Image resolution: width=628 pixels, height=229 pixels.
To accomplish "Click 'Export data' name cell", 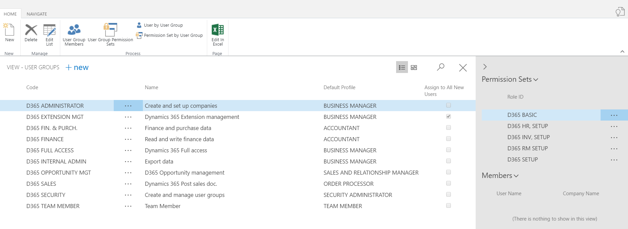I will tap(159, 161).
